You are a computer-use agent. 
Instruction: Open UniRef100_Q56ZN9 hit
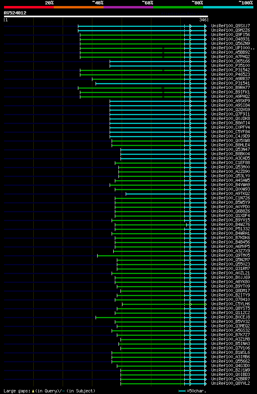pyautogui.click(x=230, y=43)
